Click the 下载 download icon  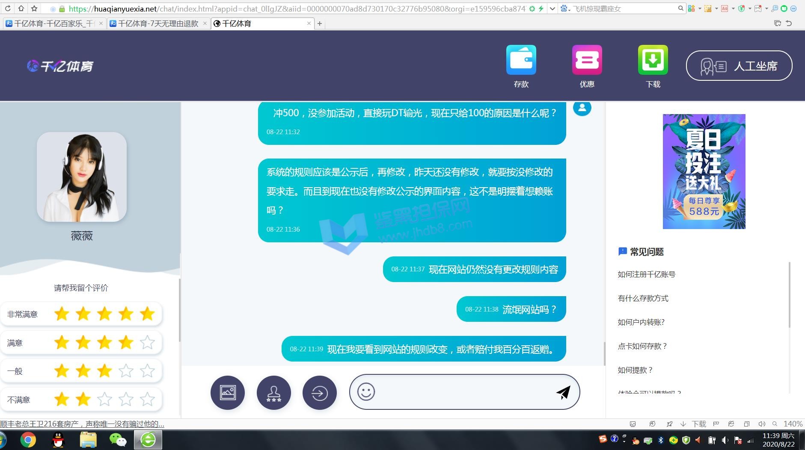click(x=653, y=60)
